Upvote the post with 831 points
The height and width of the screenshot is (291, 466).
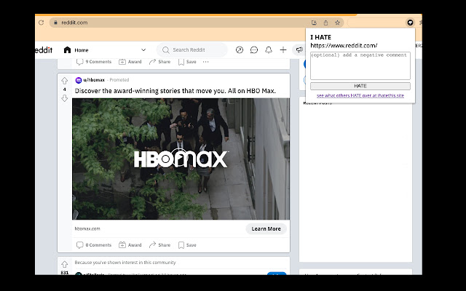click(65, 264)
